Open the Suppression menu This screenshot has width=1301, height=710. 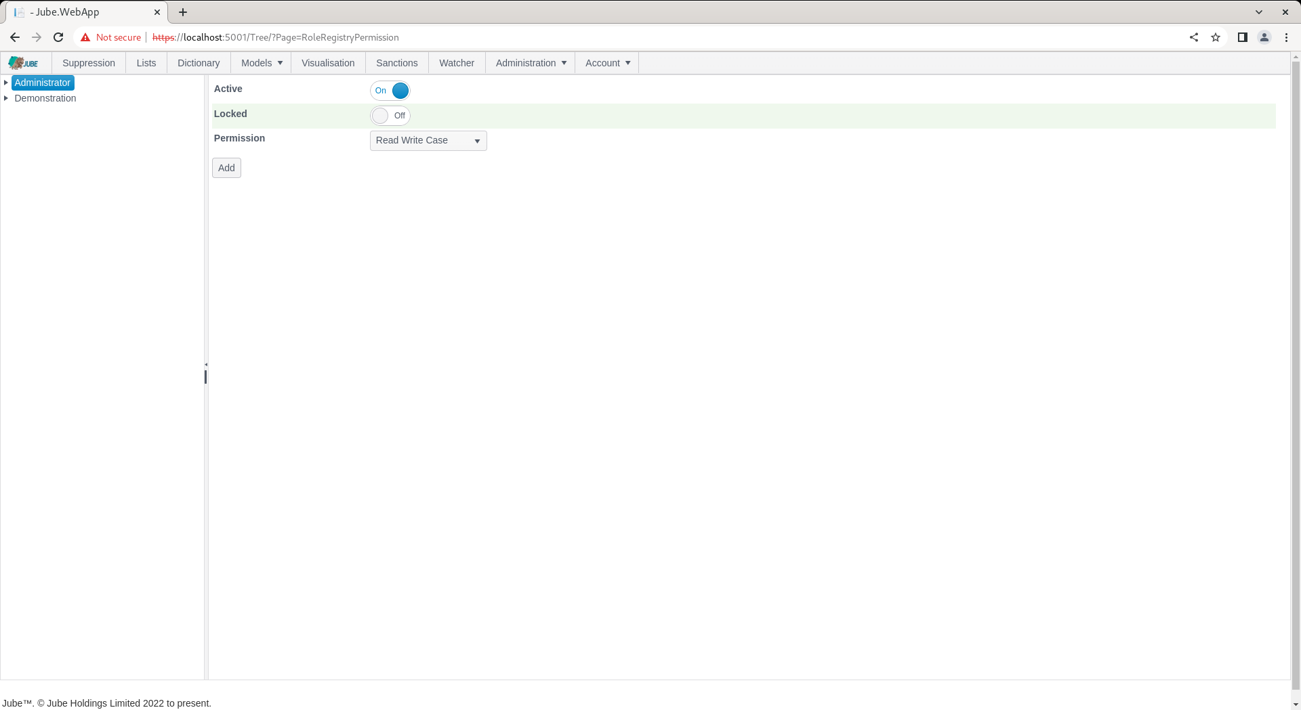point(89,63)
